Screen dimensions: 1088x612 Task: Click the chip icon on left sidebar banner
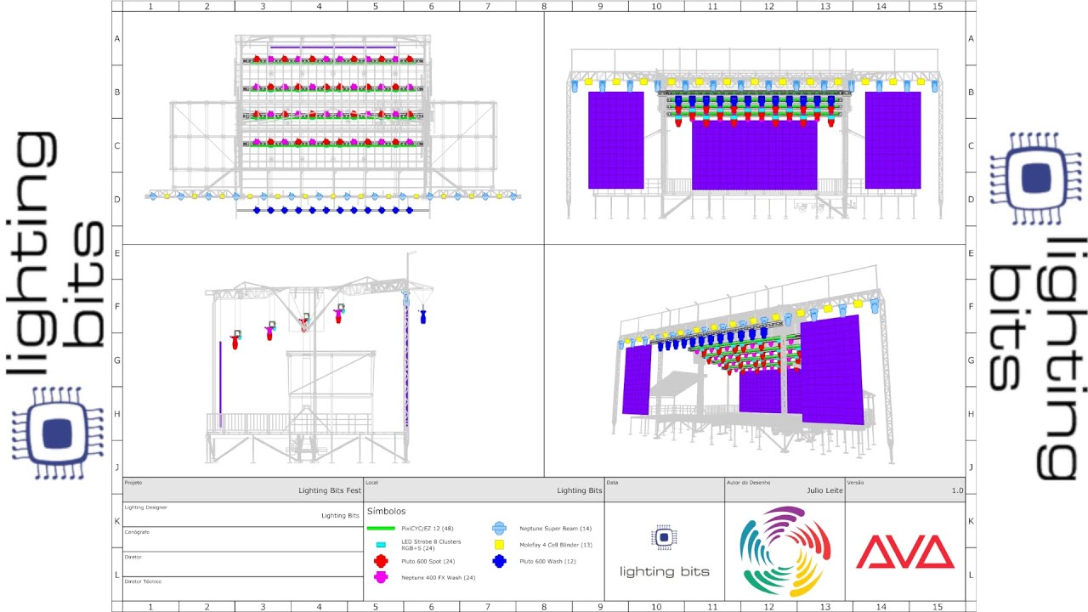(55, 434)
